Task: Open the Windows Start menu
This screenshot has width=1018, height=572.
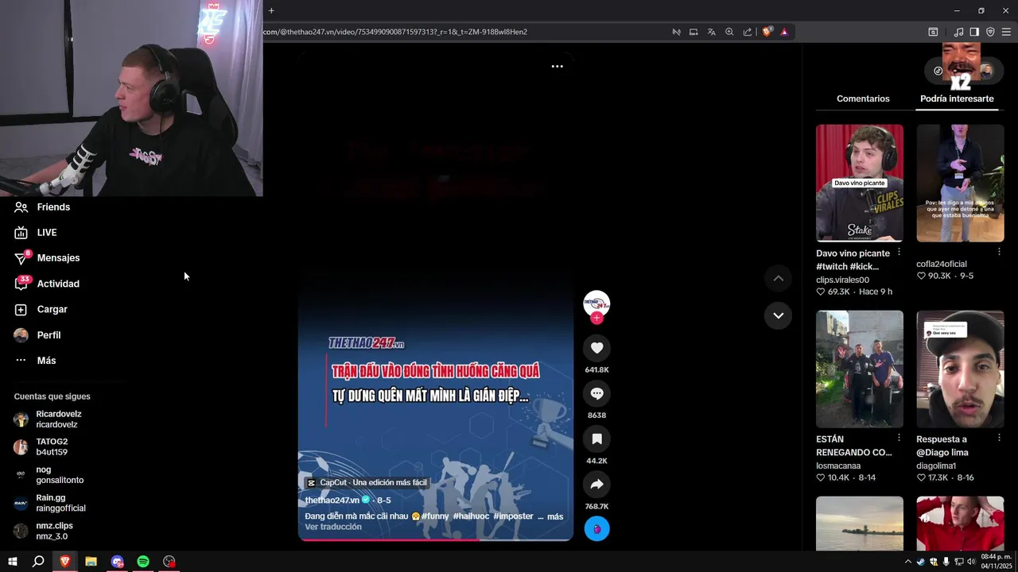Action: point(13,562)
